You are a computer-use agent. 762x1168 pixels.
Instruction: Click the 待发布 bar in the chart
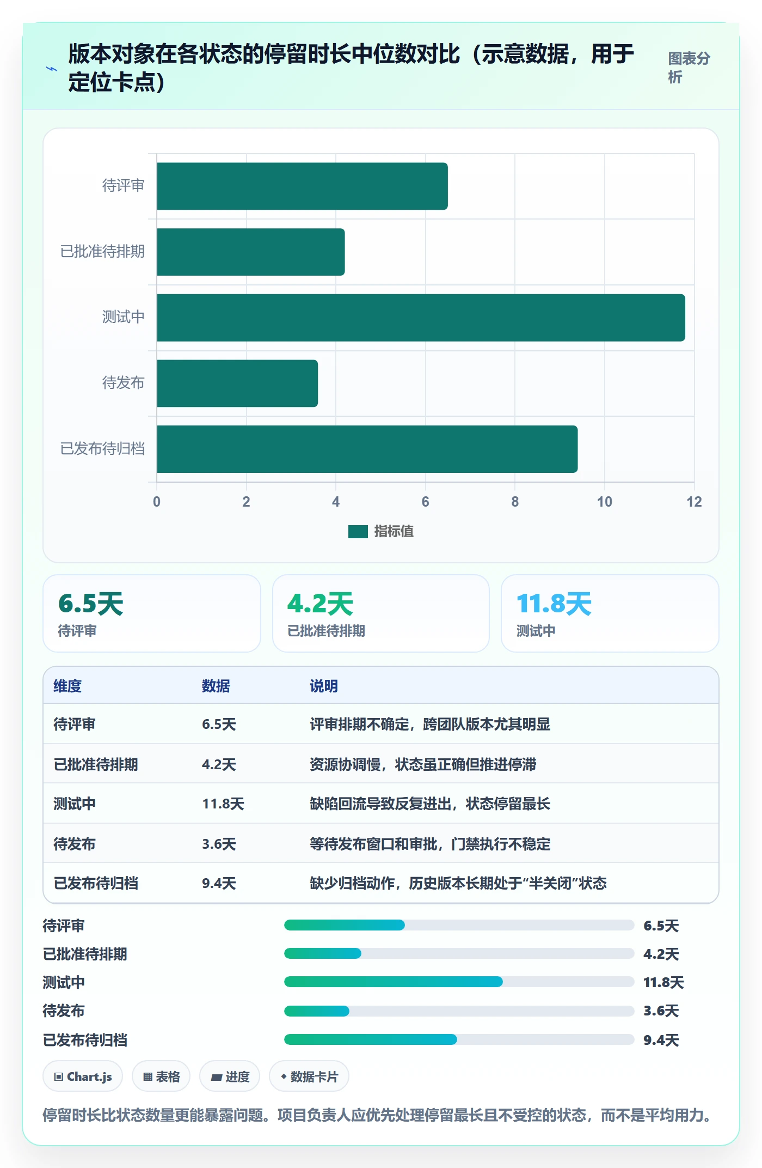[x=237, y=384]
